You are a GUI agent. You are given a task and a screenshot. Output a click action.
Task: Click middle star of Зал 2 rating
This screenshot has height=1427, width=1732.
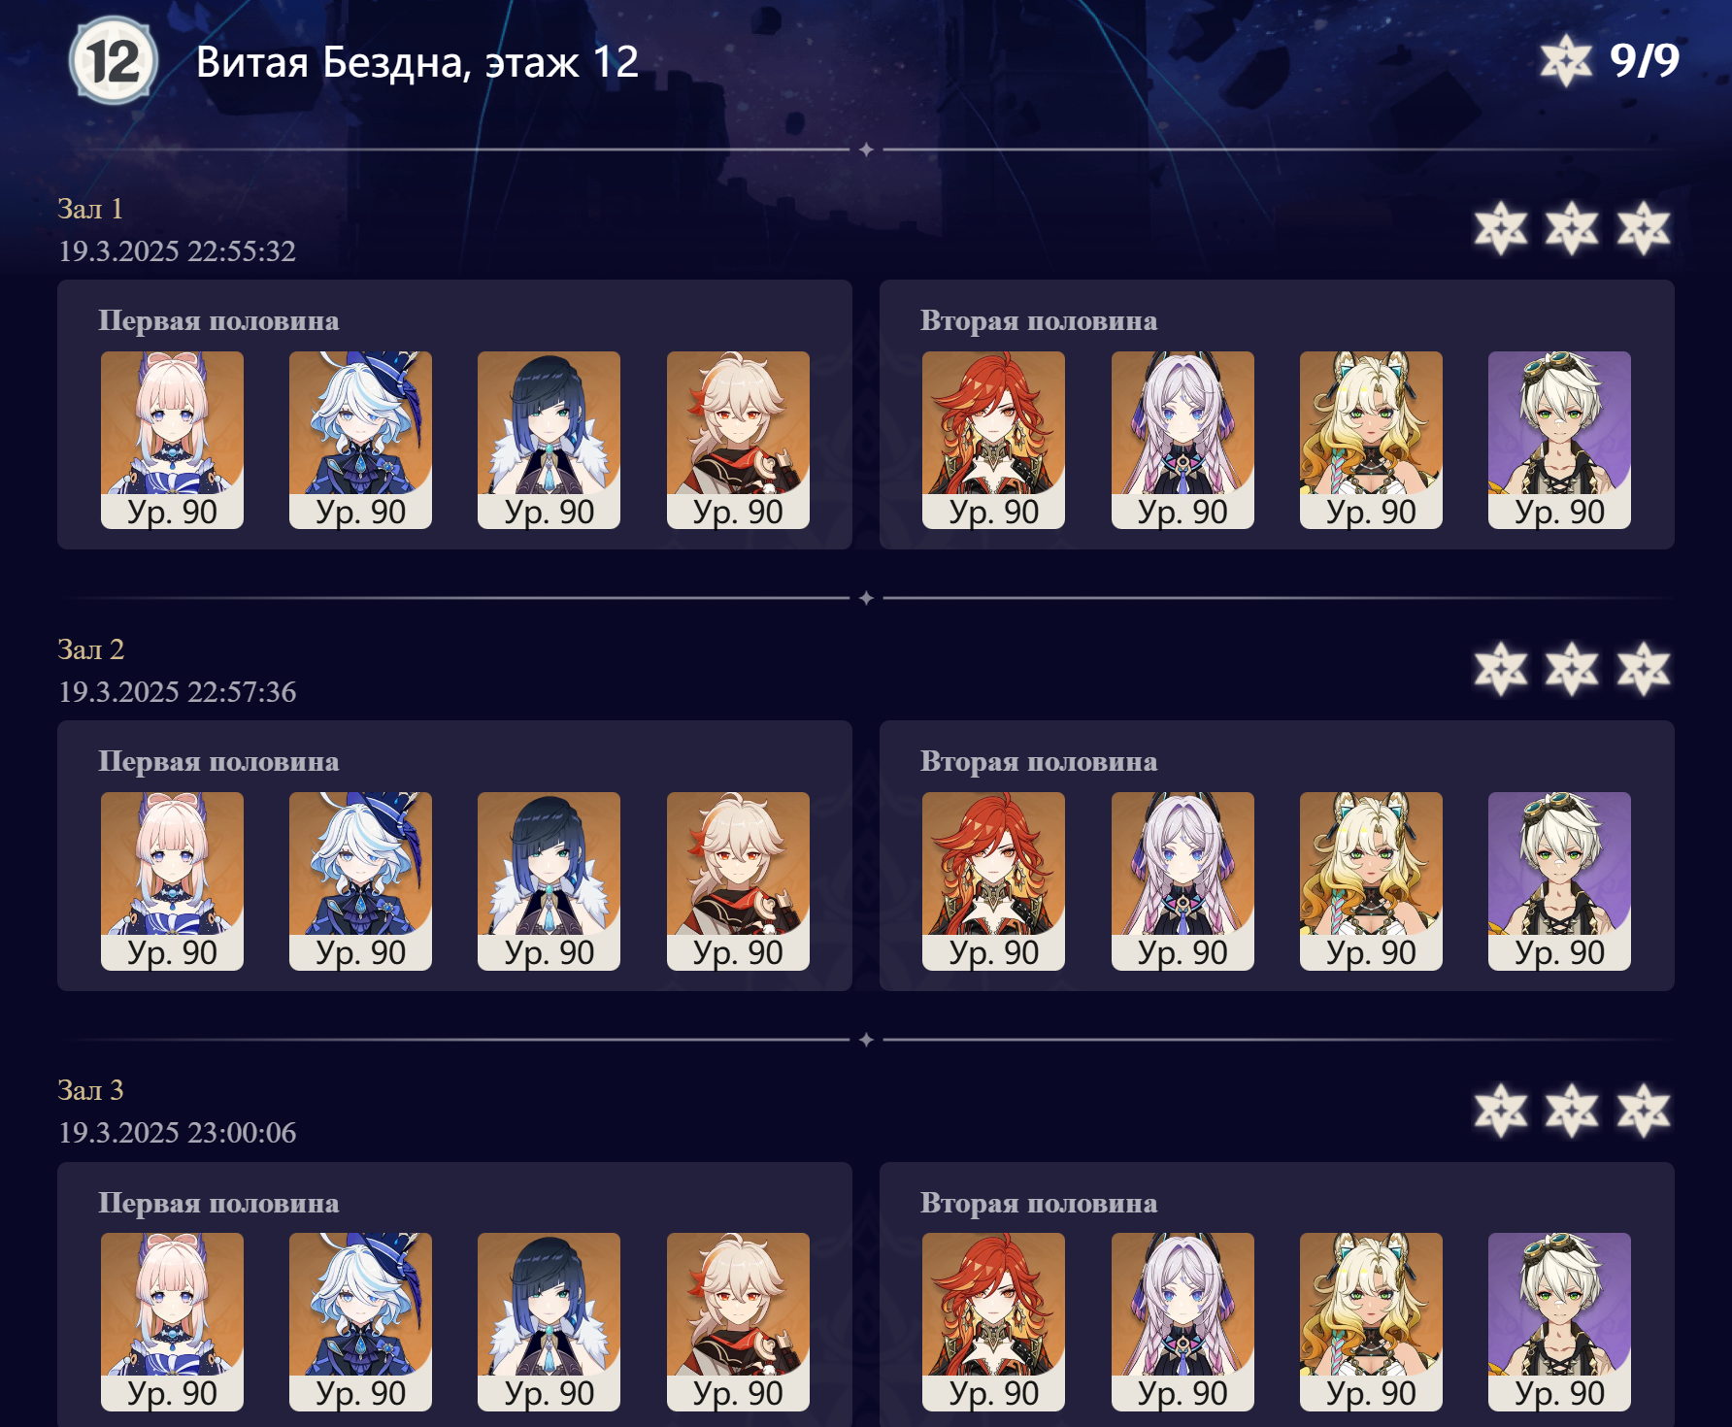coord(1572,670)
